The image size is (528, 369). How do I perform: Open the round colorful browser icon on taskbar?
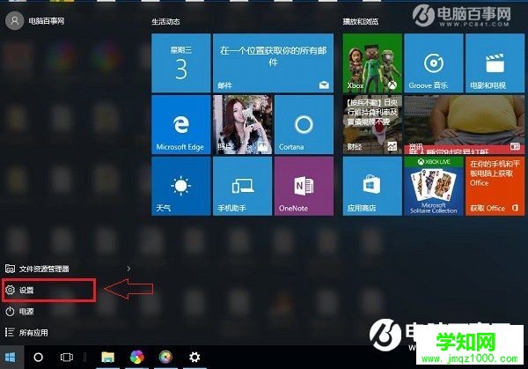click(165, 358)
